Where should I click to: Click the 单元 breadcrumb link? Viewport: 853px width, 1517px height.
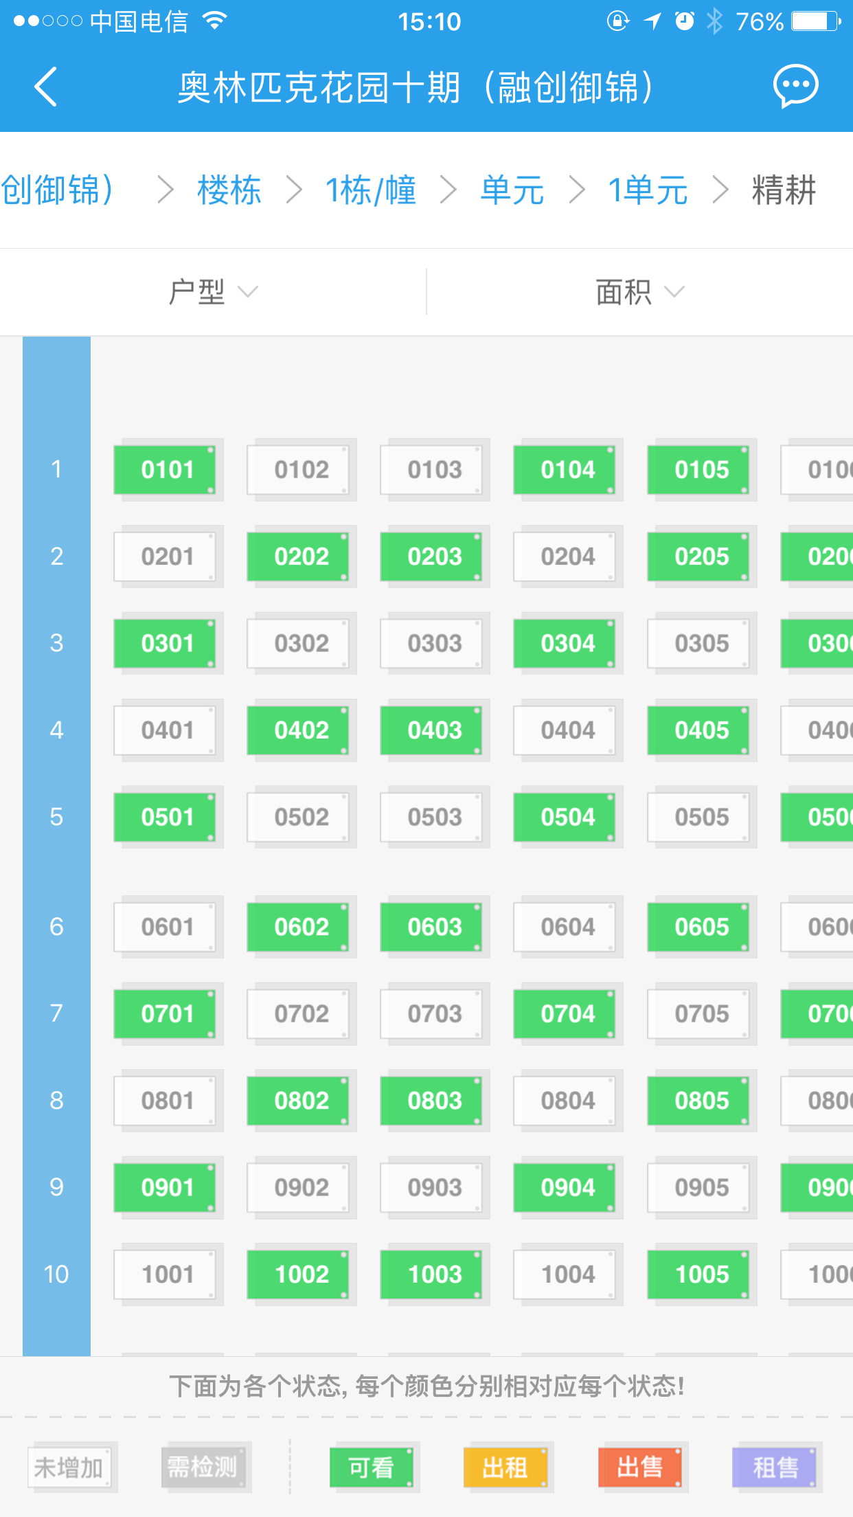512,190
